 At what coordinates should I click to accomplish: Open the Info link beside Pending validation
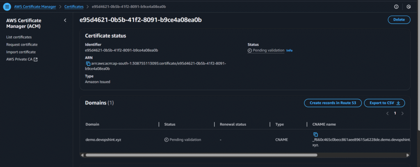point(289,50)
